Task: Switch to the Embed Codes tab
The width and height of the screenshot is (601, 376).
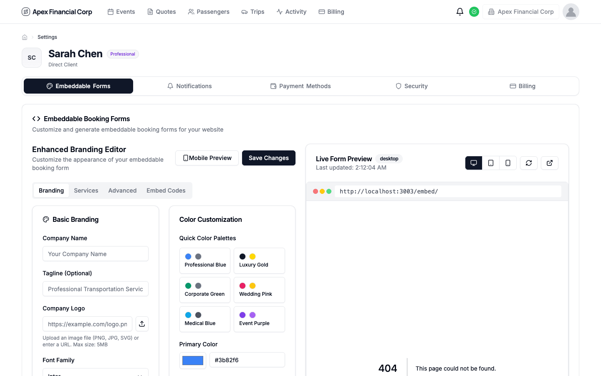Action: pyautogui.click(x=166, y=190)
